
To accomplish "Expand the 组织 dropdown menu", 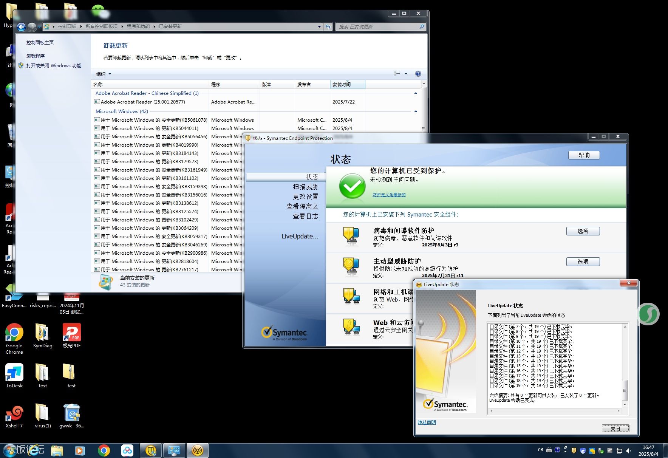I will (104, 74).
